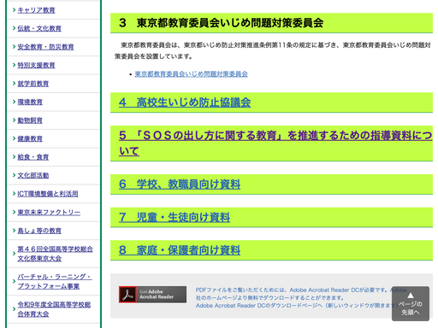Click the 環境教育 sidebar link
Viewport: 438px width, 328px height.
point(30,102)
